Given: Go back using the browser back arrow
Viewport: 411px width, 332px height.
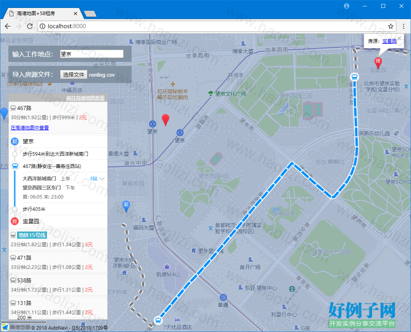Looking at the screenshot, I should click(8, 26).
